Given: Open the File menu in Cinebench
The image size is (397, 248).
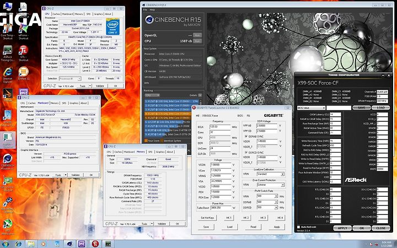Looking at the screenshot, I should (145, 9).
